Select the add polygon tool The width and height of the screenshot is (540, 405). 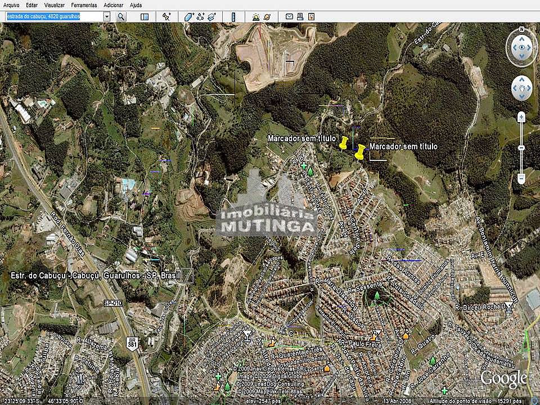[189, 16]
